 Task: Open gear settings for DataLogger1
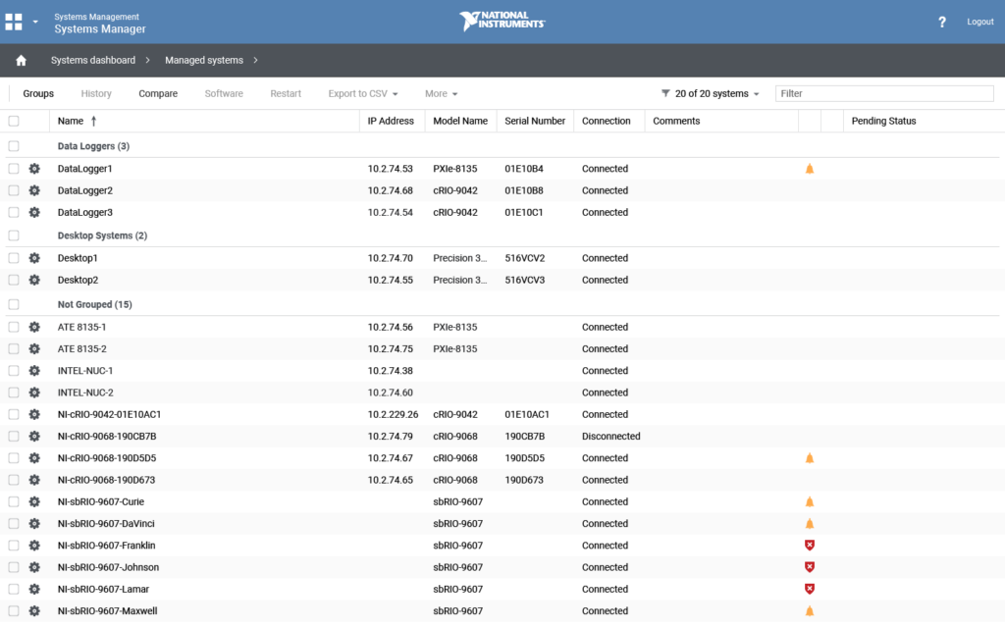[x=34, y=169]
